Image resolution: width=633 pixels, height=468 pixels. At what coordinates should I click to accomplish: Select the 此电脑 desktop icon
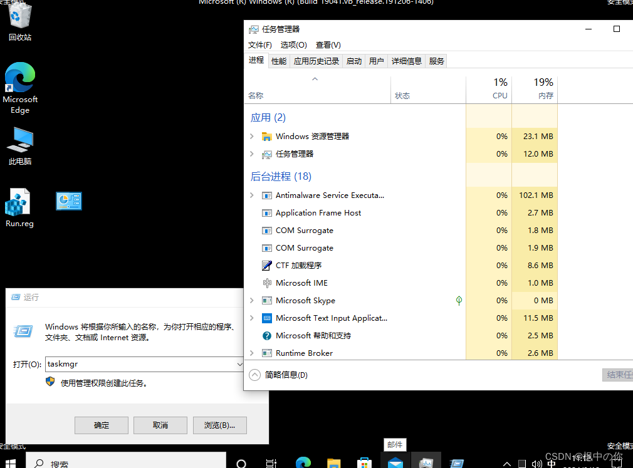[20, 146]
